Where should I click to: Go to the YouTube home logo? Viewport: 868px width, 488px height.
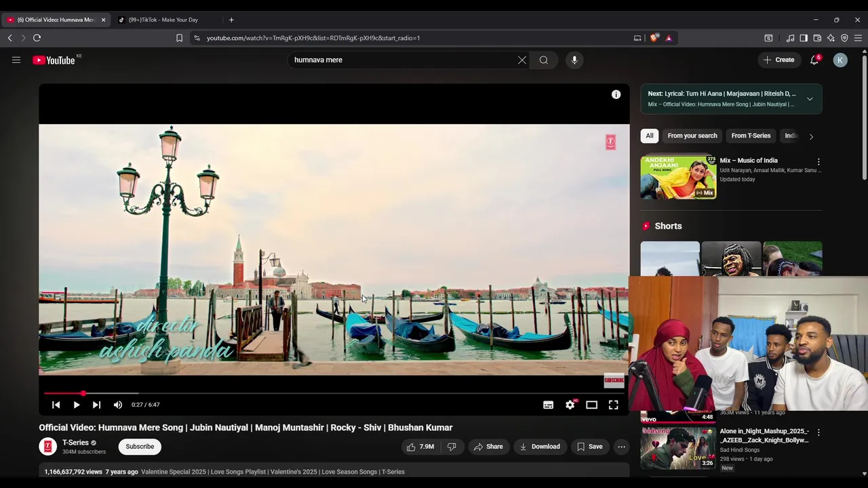point(54,60)
